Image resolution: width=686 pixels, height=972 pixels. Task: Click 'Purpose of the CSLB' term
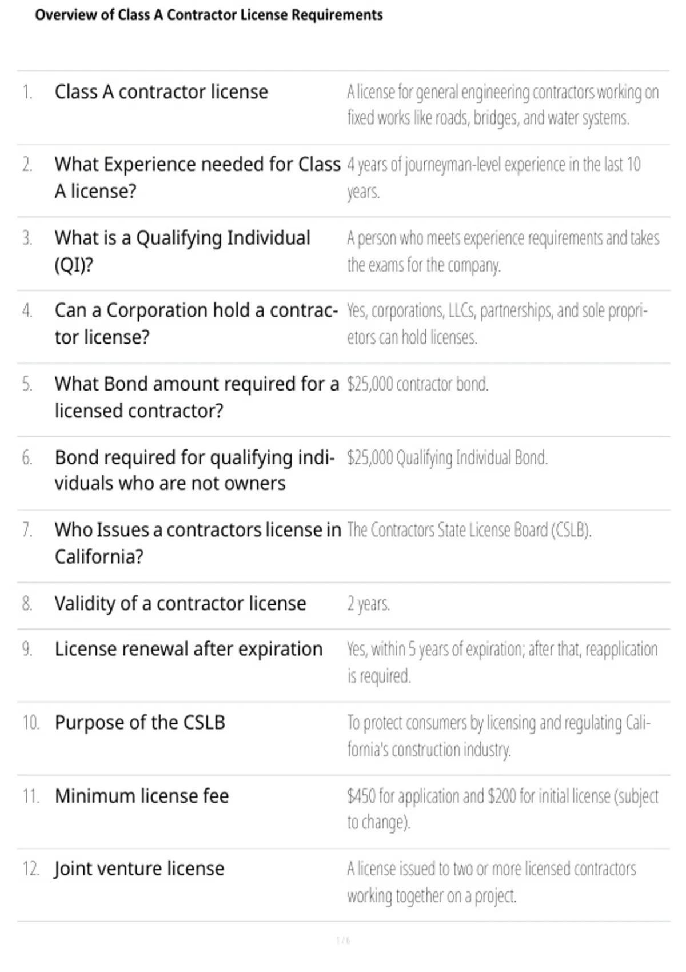140,722
